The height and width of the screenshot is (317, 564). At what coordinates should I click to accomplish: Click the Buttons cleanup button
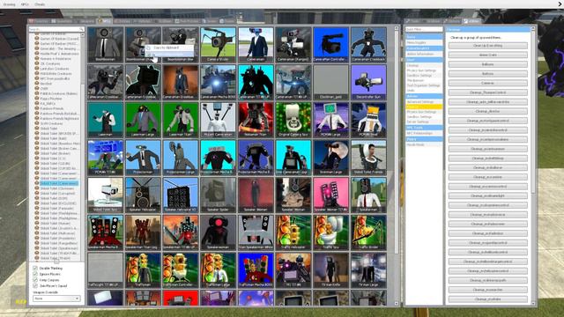487,74
